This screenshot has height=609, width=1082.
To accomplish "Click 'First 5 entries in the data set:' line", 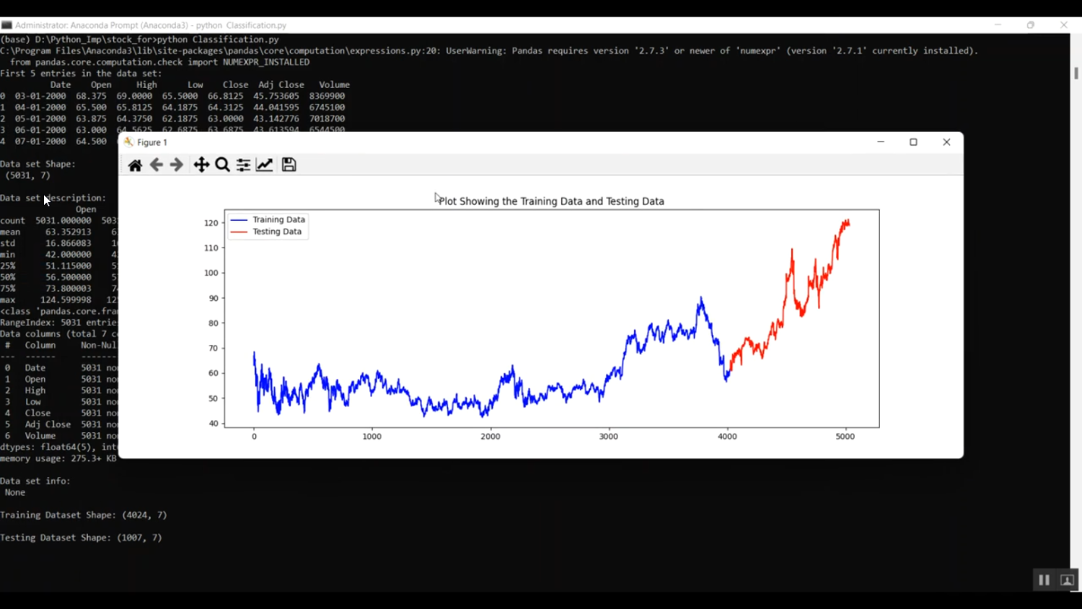I will (x=81, y=74).
